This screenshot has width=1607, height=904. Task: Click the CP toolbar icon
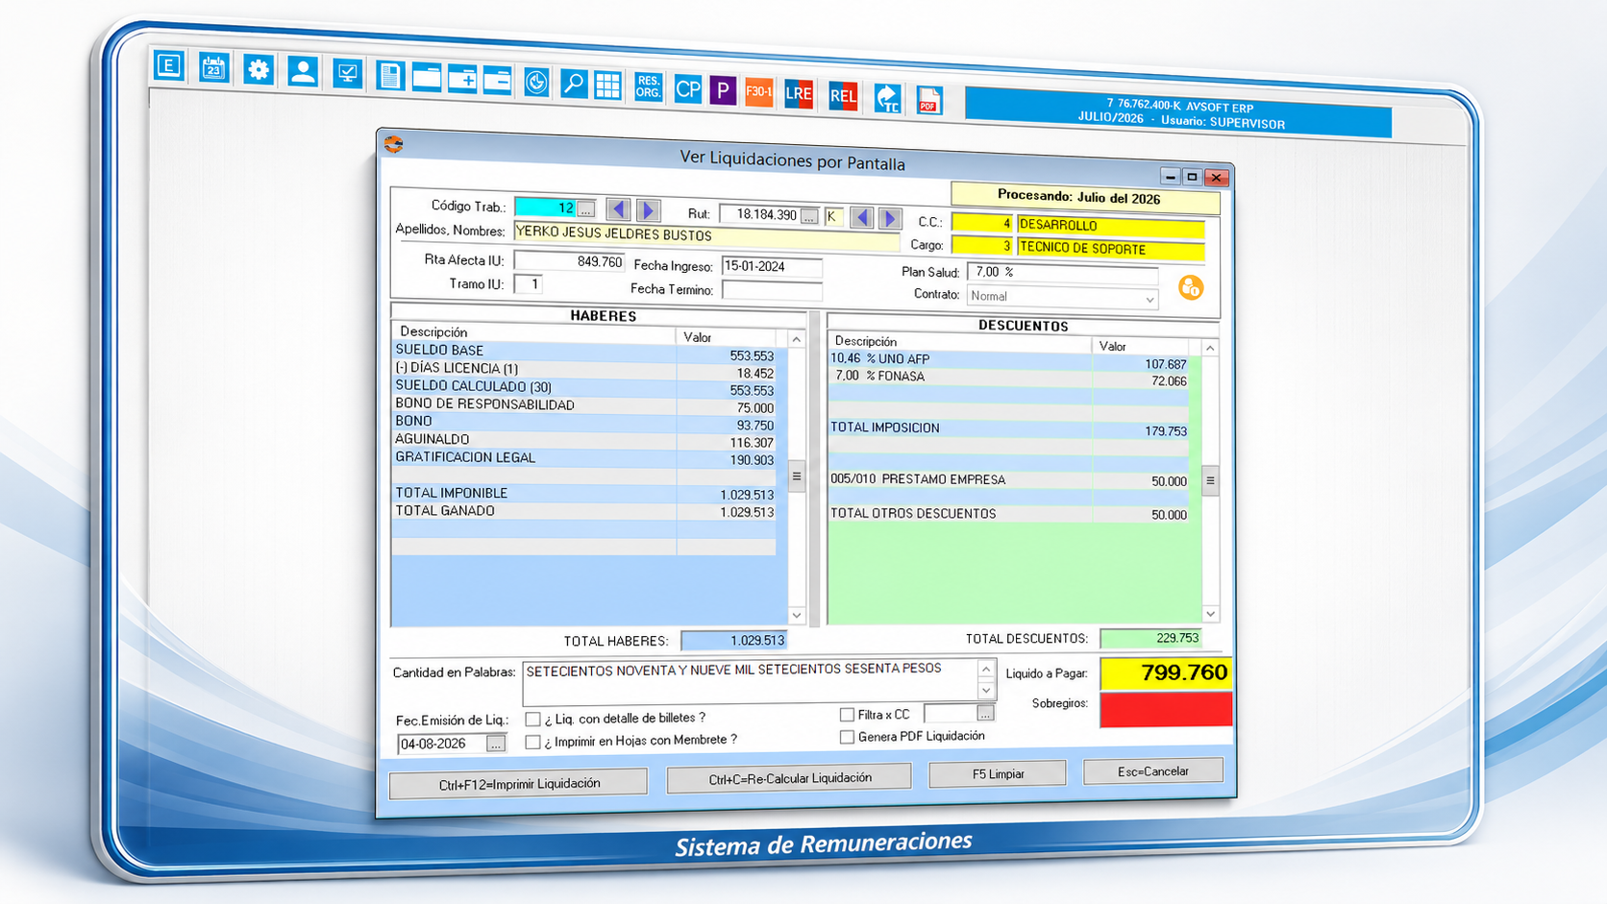tap(687, 89)
